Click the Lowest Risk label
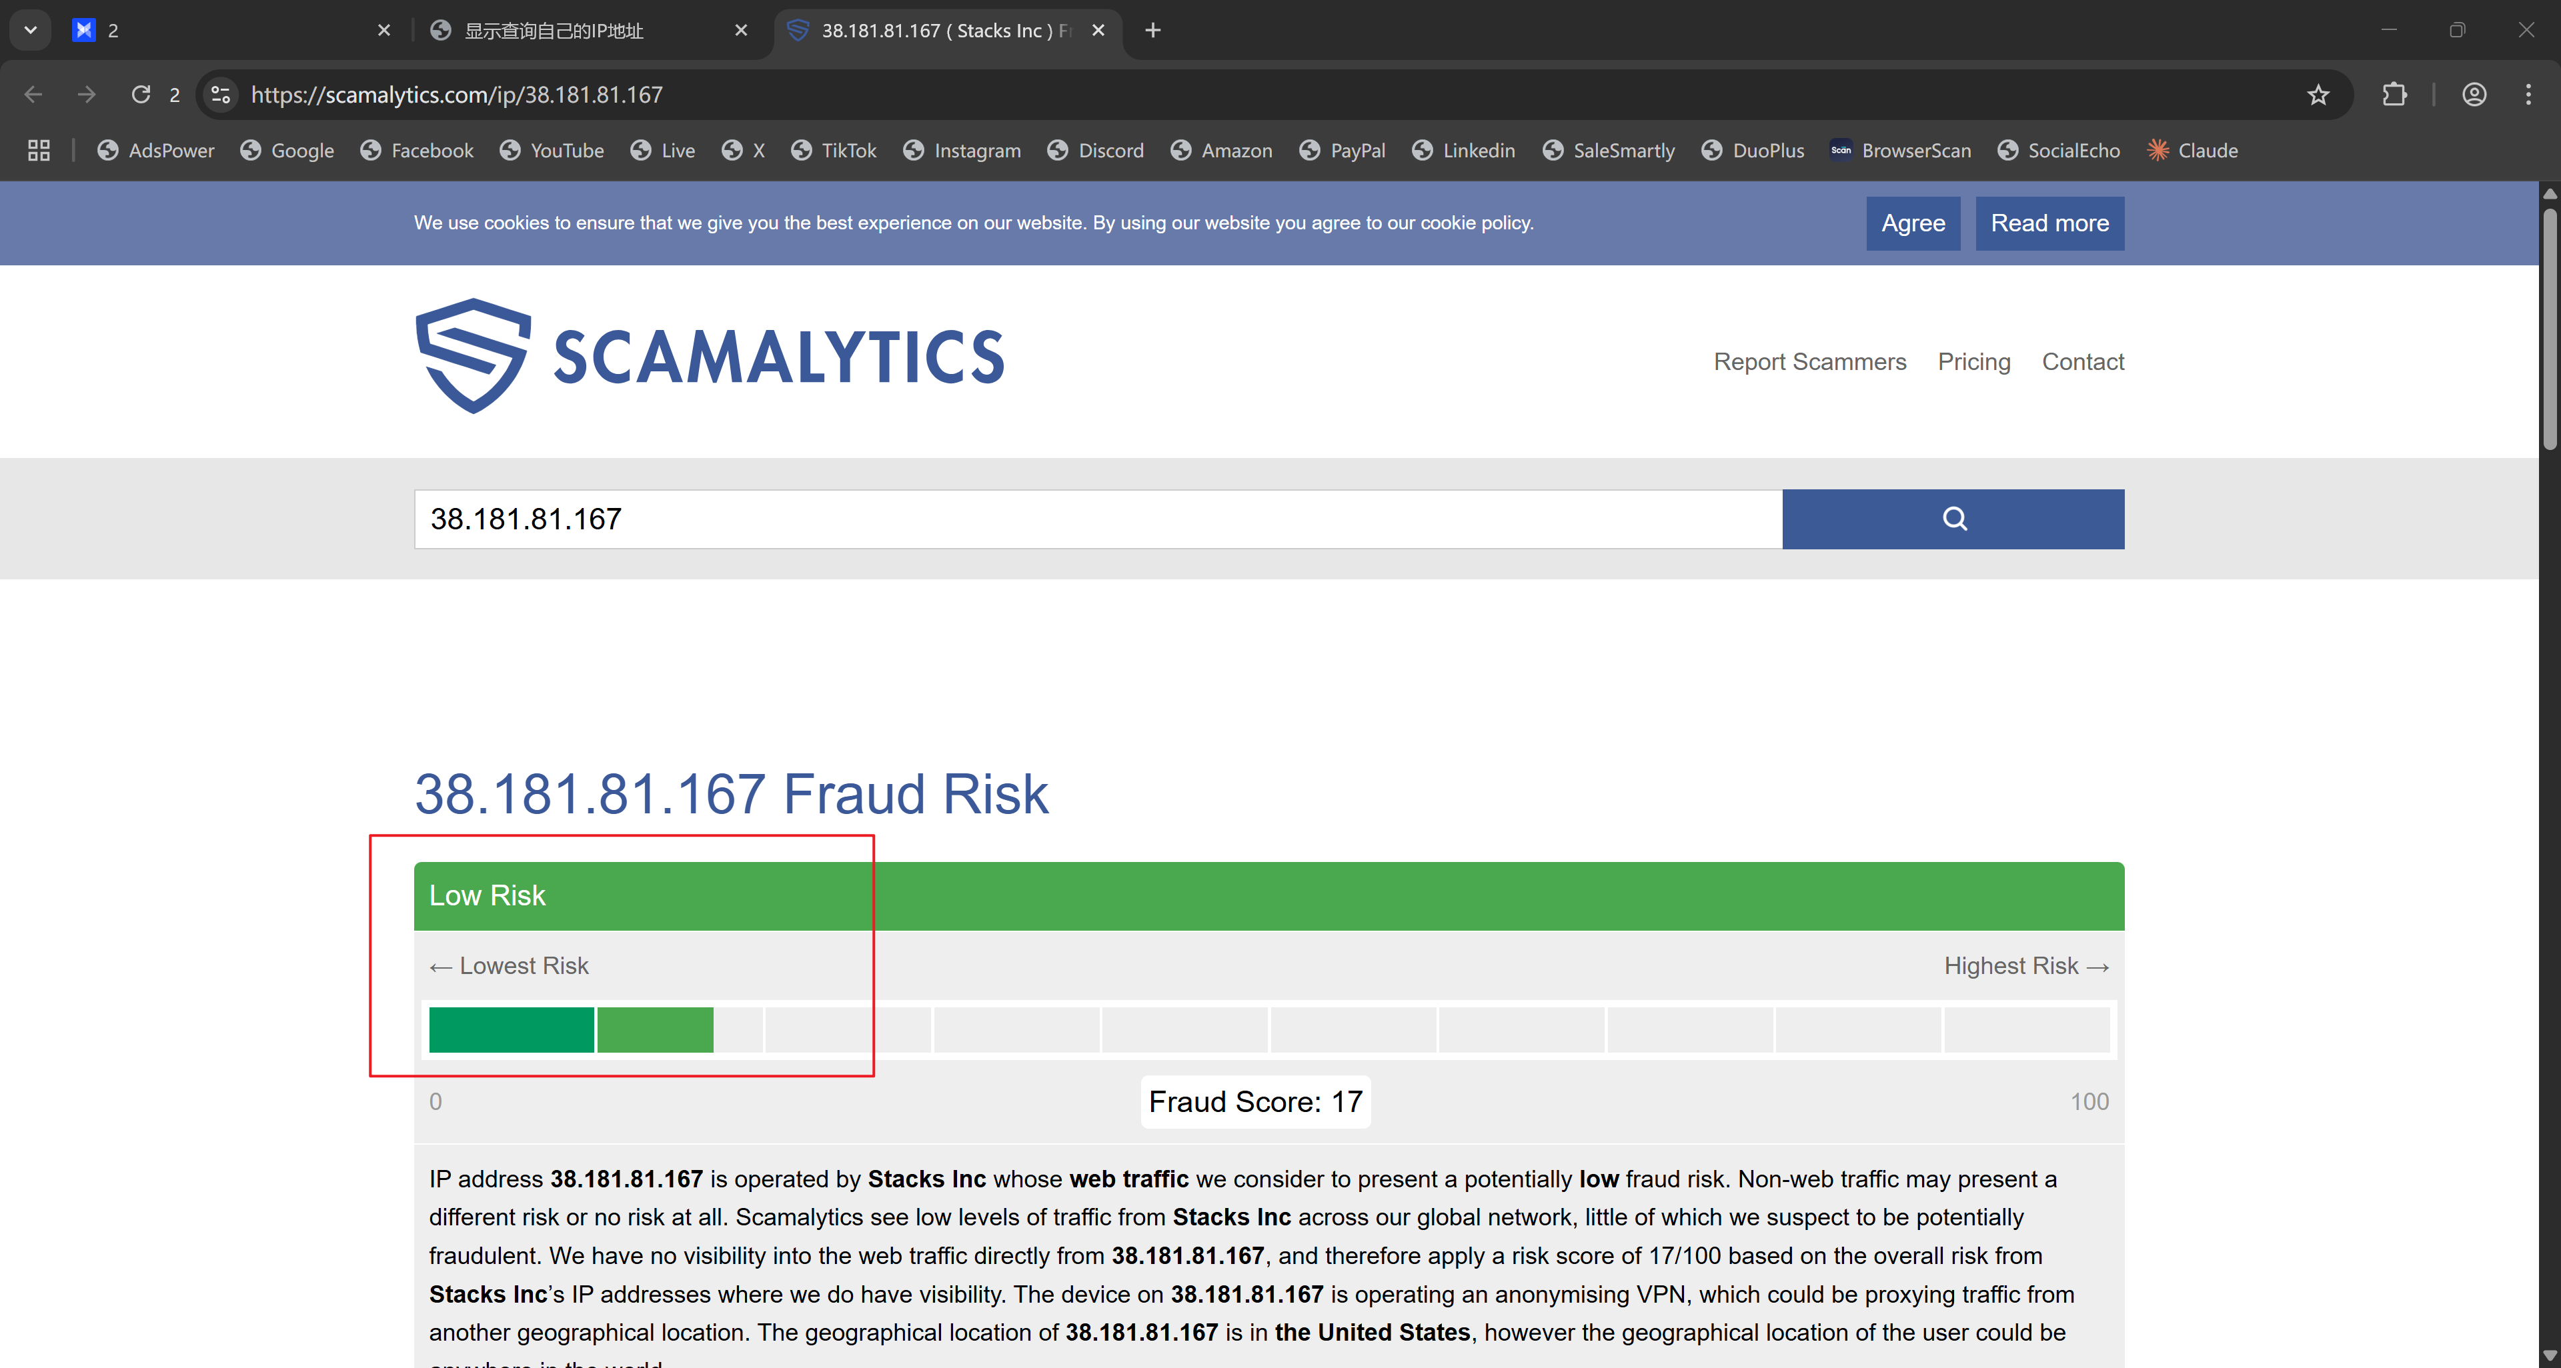2561x1368 pixels. click(x=509, y=965)
